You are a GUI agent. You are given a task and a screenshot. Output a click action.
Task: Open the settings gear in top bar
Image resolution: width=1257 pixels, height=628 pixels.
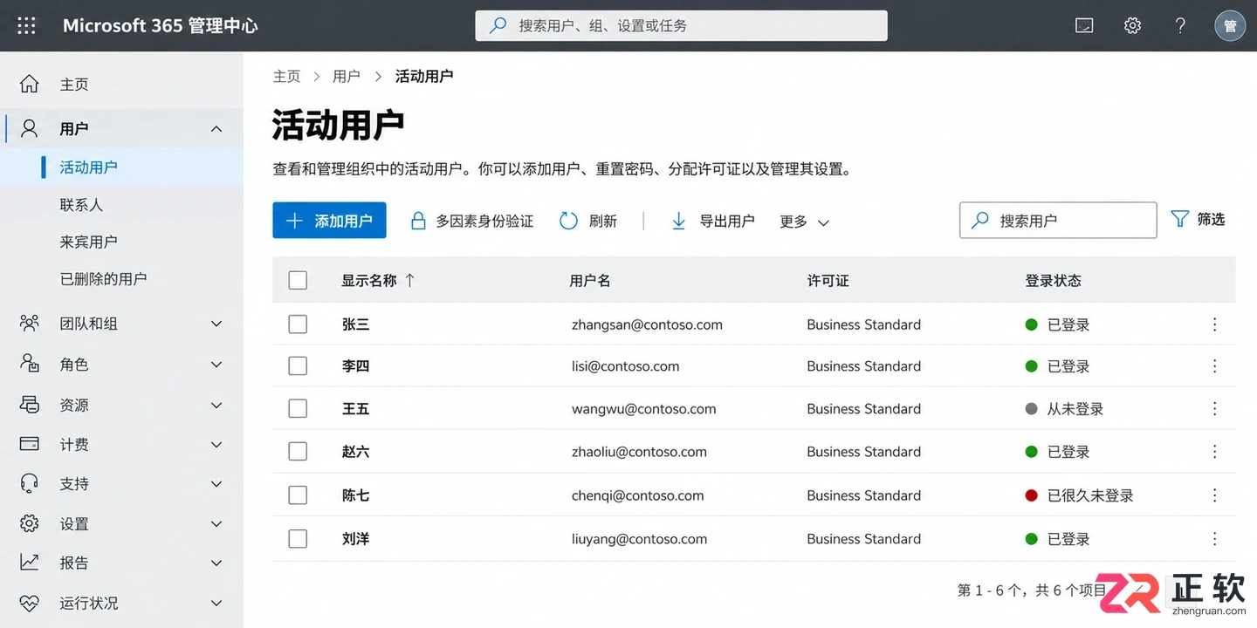pyautogui.click(x=1132, y=26)
